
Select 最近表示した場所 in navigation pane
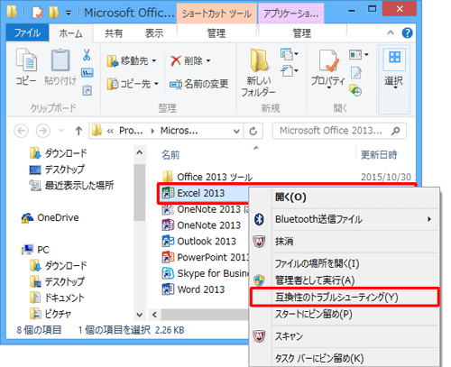(71, 186)
